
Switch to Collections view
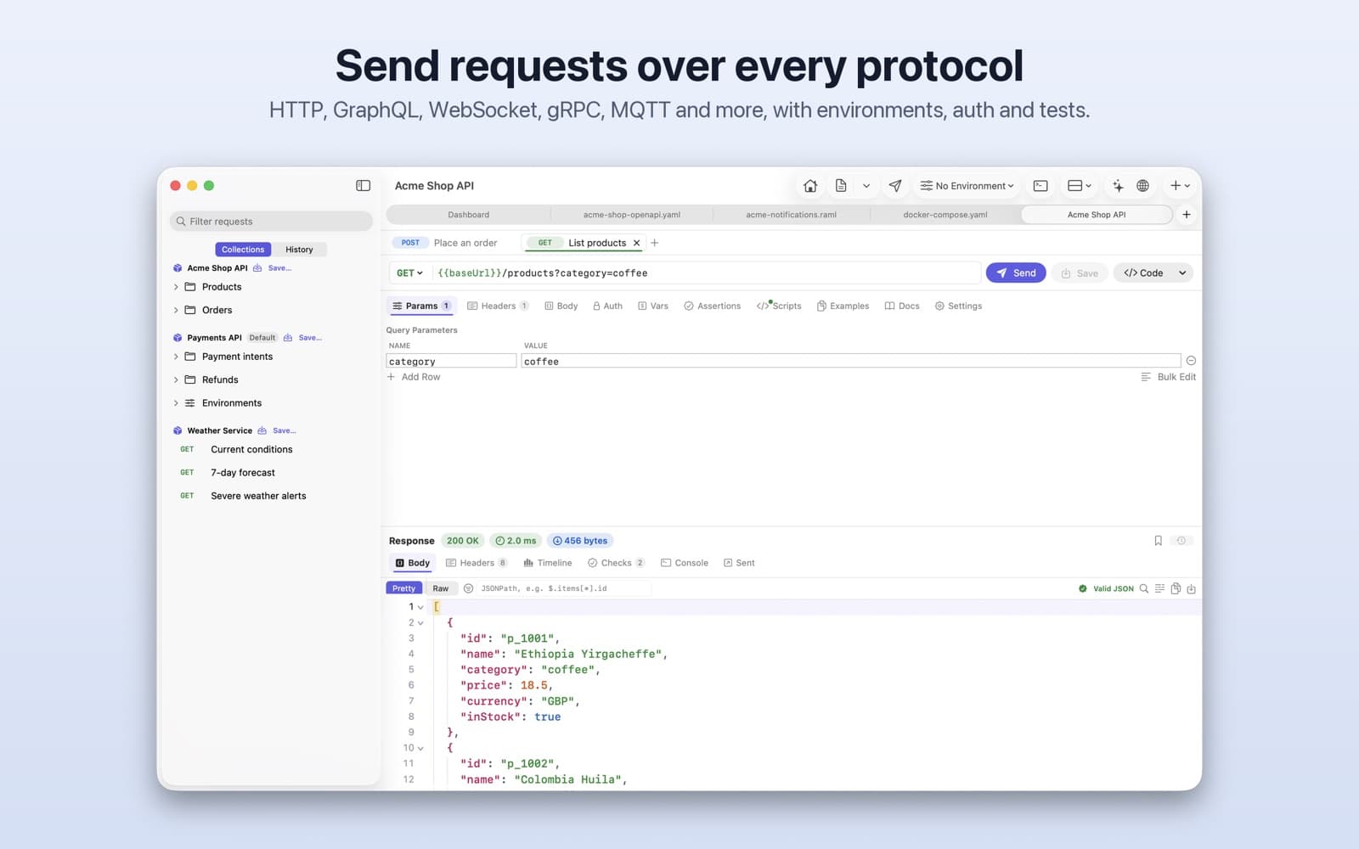click(243, 250)
